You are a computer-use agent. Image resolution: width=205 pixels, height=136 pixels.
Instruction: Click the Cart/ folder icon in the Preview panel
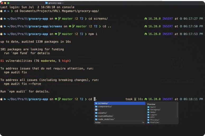148,107
